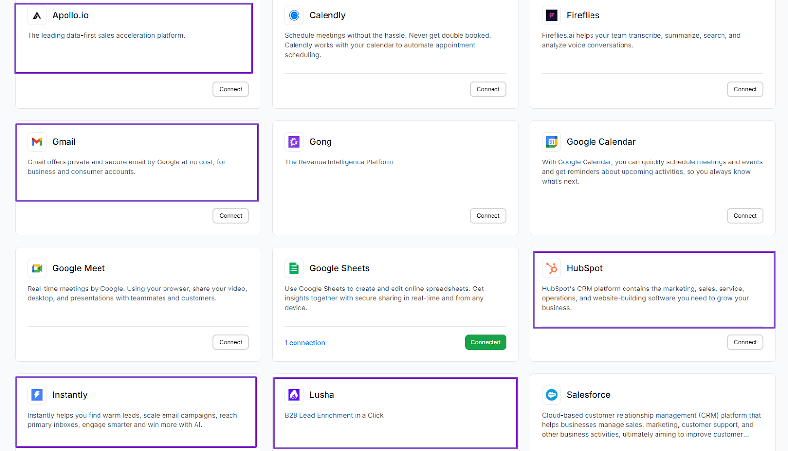Click the Salesforce cloud icon

click(552, 395)
